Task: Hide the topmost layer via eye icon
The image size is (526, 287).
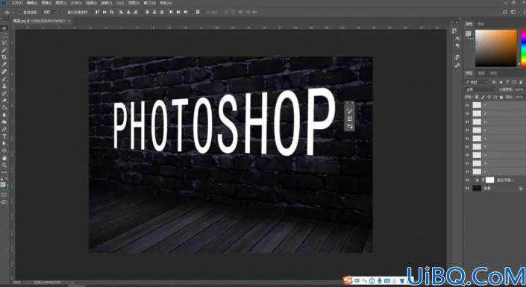Action: click(467, 105)
